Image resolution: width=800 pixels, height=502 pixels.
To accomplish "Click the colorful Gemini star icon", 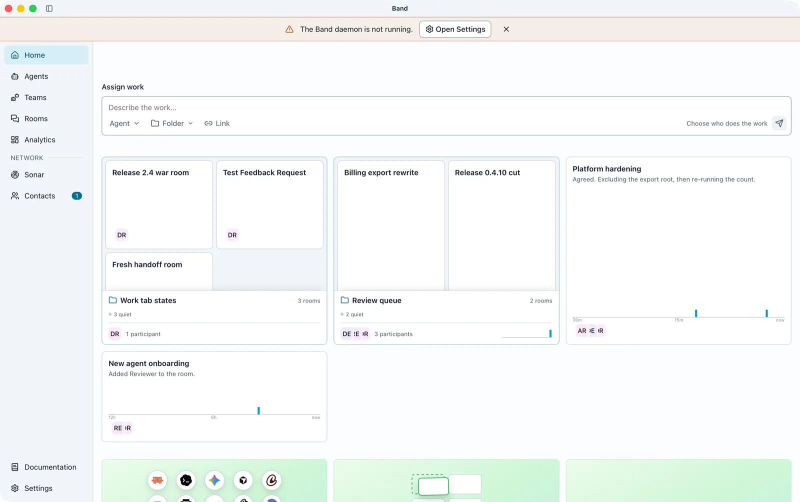I will coord(214,480).
